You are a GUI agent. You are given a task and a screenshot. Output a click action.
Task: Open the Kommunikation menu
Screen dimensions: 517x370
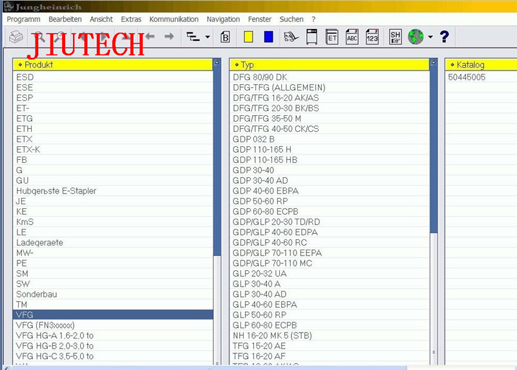[x=174, y=19]
